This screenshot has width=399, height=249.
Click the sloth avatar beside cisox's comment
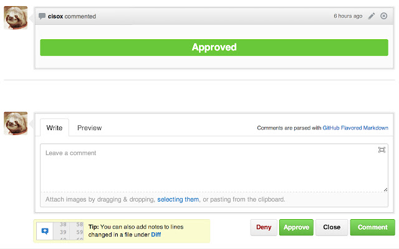[x=16, y=19]
